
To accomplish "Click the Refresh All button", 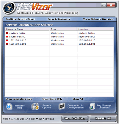I will click(103, 119).
